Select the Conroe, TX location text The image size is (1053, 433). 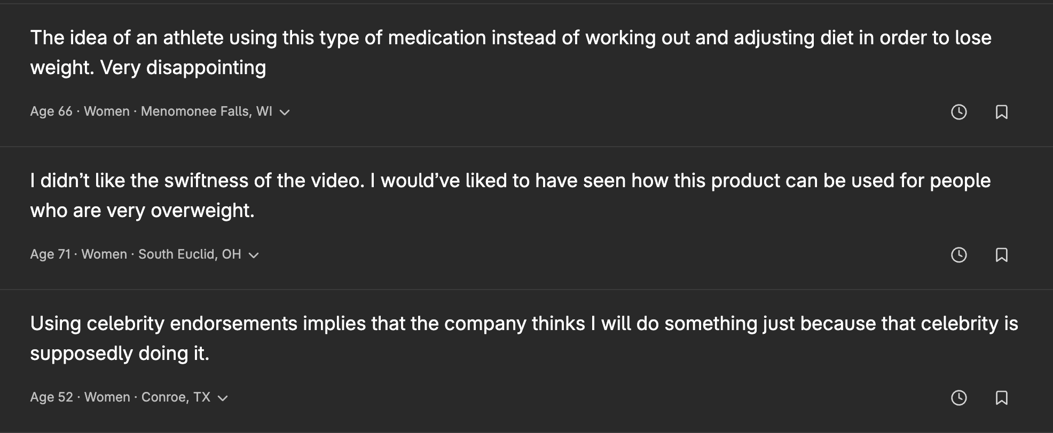pos(176,397)
